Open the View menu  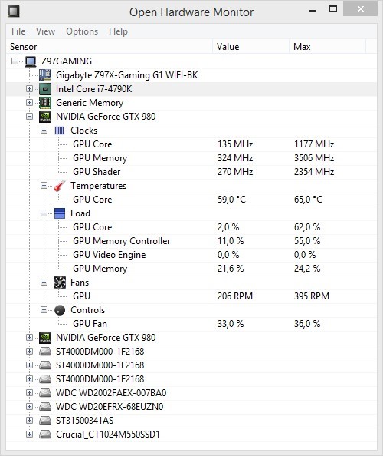click(x=45, y=31)
